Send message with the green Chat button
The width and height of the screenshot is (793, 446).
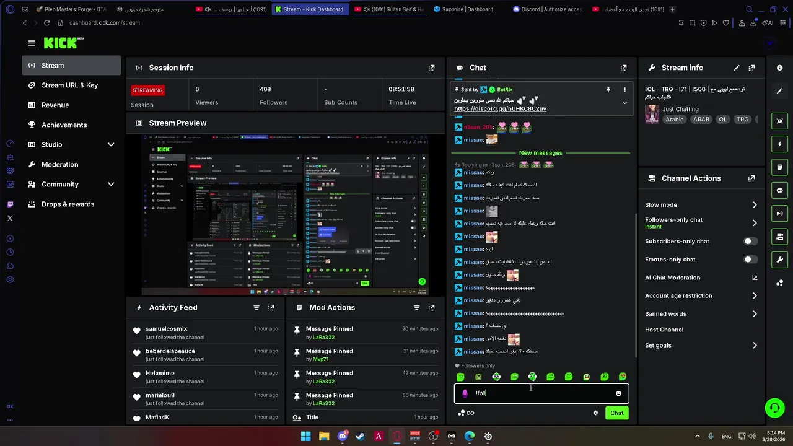pos(616,413)
